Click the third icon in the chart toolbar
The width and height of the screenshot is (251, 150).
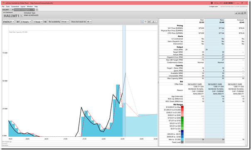point(149,22)
